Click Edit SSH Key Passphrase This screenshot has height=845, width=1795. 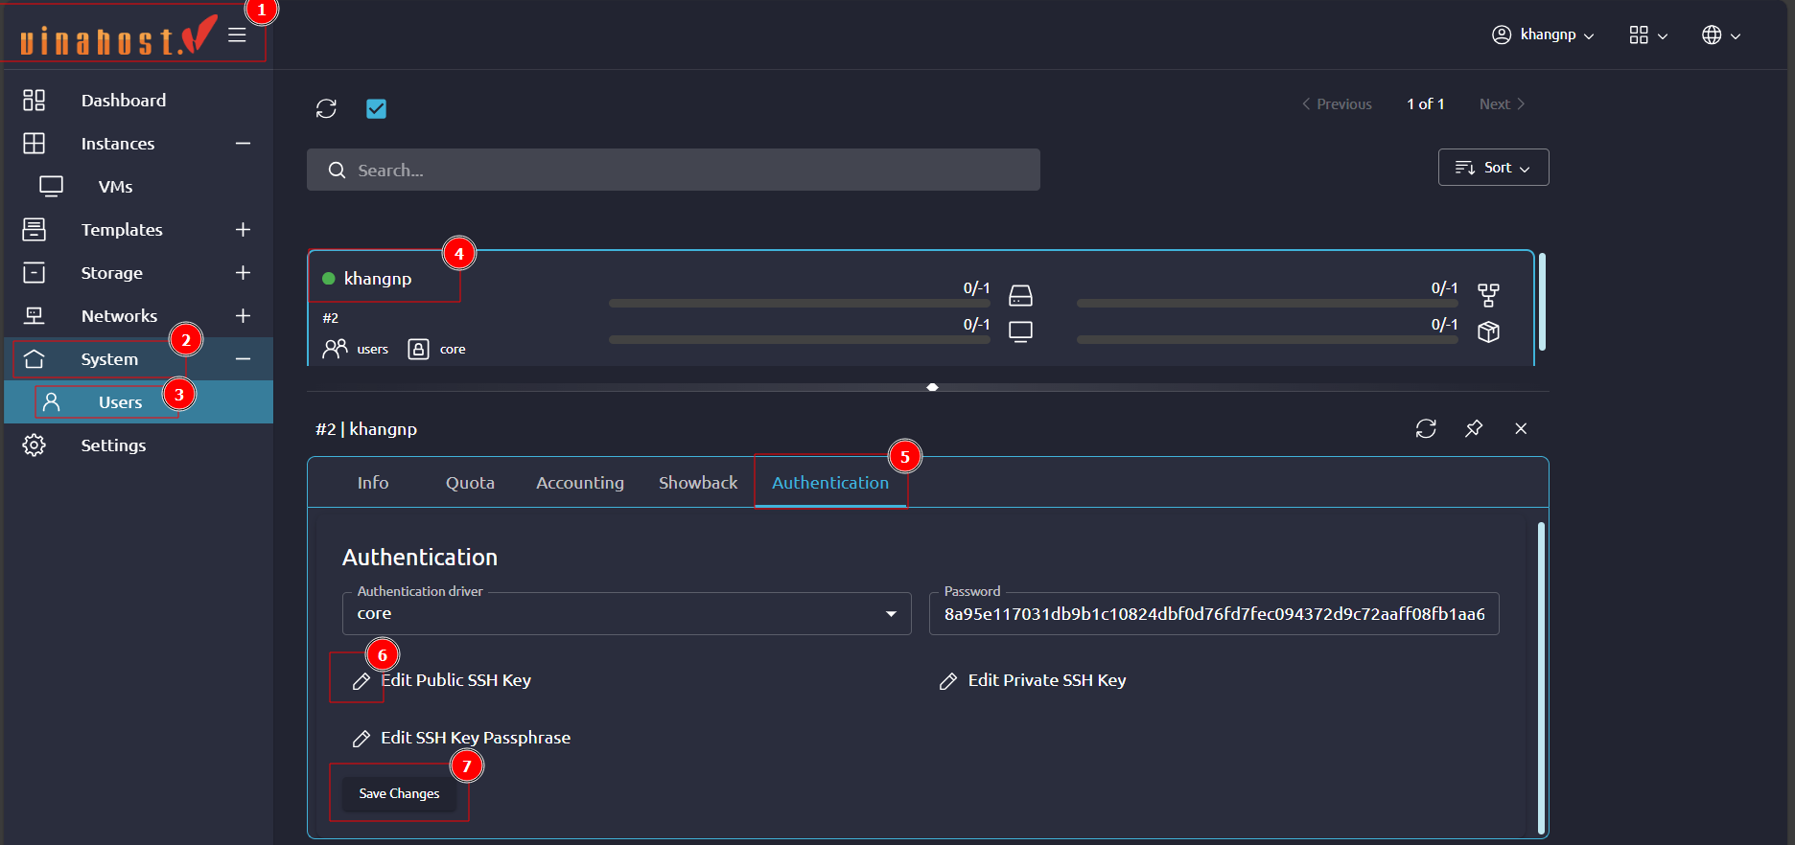(475, 738)
